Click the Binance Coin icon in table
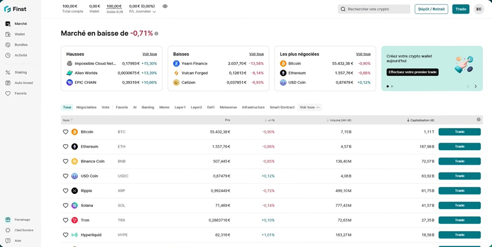This screenshot has width=492, height=247. pyautogui.click(x=74, y=161)
